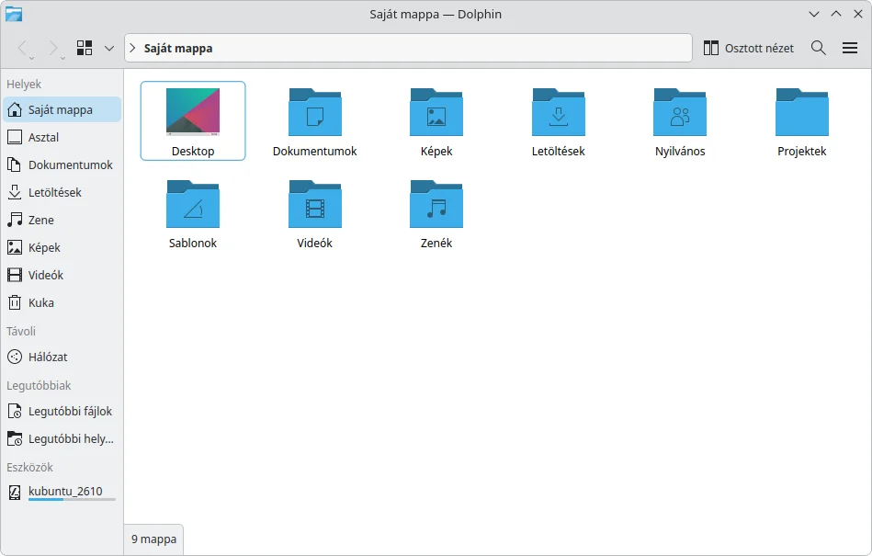Open Asztal in the sidebar

click(62, 137)
